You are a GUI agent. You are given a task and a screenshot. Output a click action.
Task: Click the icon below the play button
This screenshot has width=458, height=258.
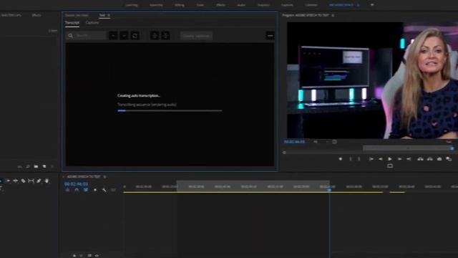click(x=390, y=166)
